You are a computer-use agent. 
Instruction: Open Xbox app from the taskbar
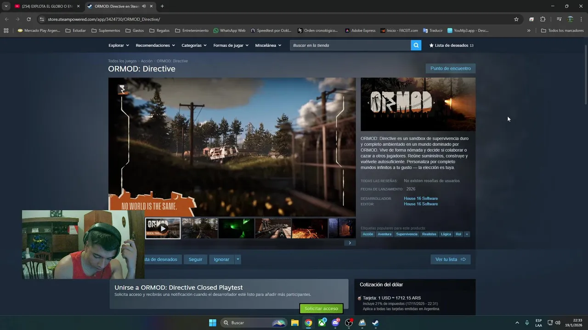(x=322, y=323)
